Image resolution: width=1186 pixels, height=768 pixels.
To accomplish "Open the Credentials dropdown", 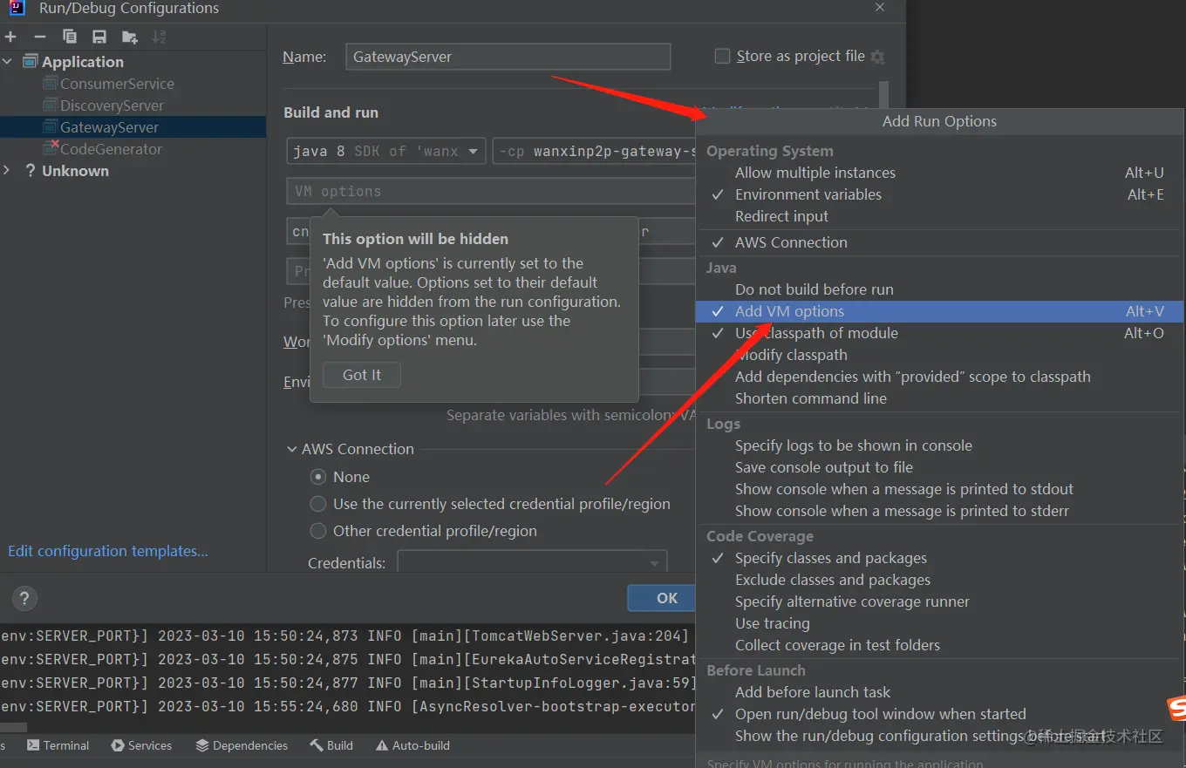I will point(532,561).
